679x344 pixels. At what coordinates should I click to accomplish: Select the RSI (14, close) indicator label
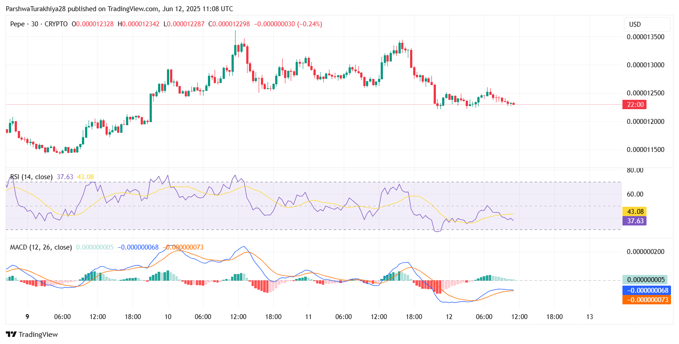(31, 177)
